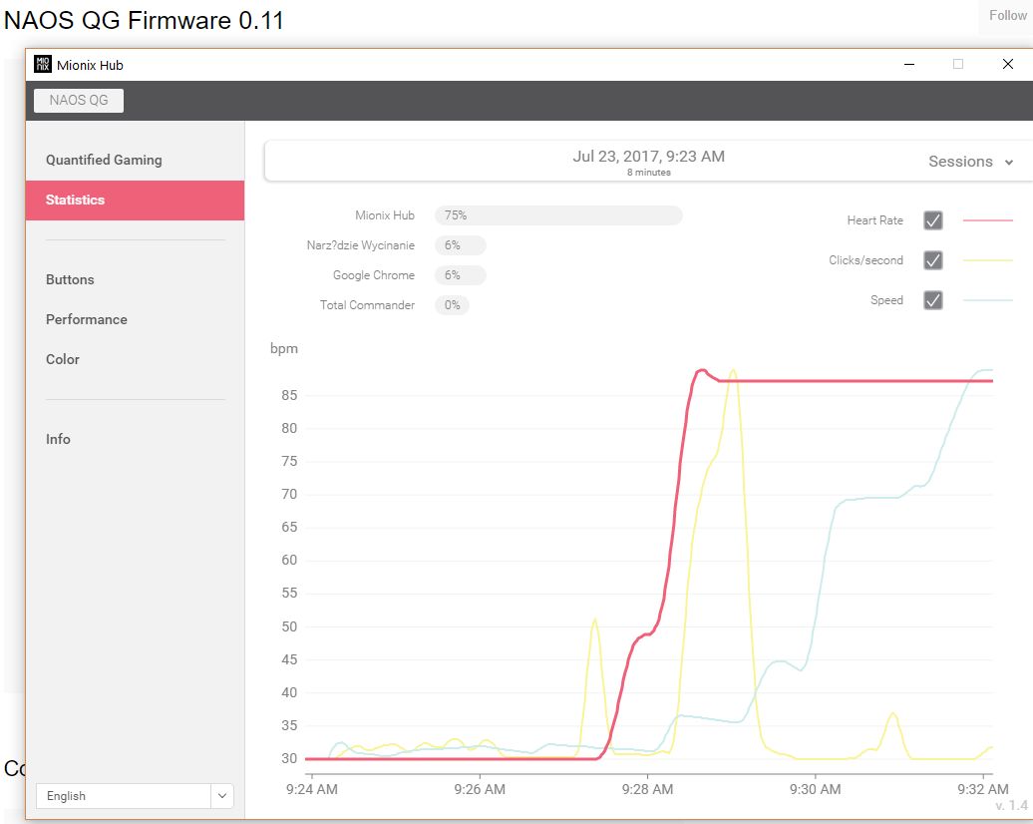
Task: Click the yellow Clicks/second legend line
Action: click(x=987, y=260)
